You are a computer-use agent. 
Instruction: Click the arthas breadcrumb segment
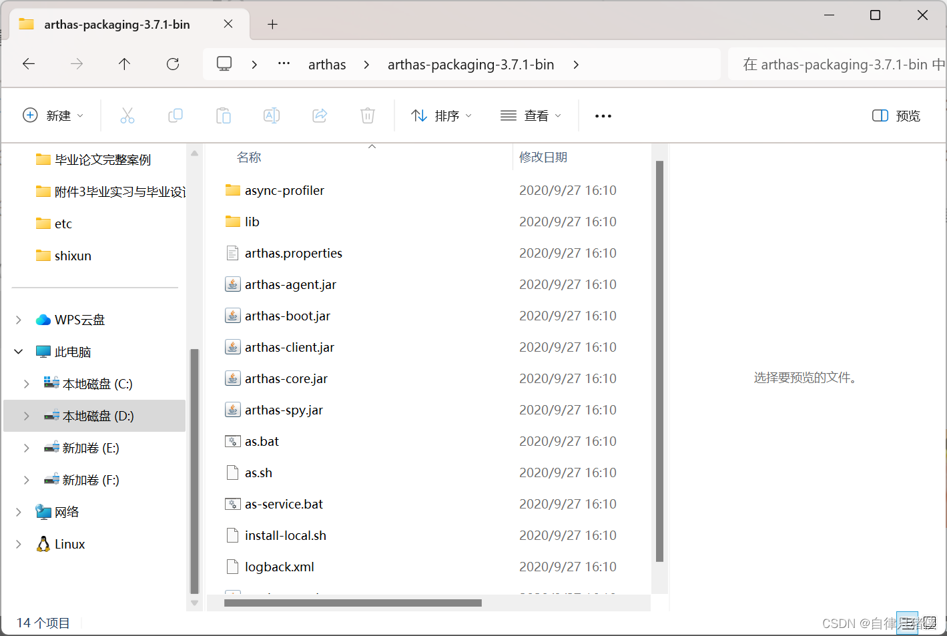click(x=327, y=65)
